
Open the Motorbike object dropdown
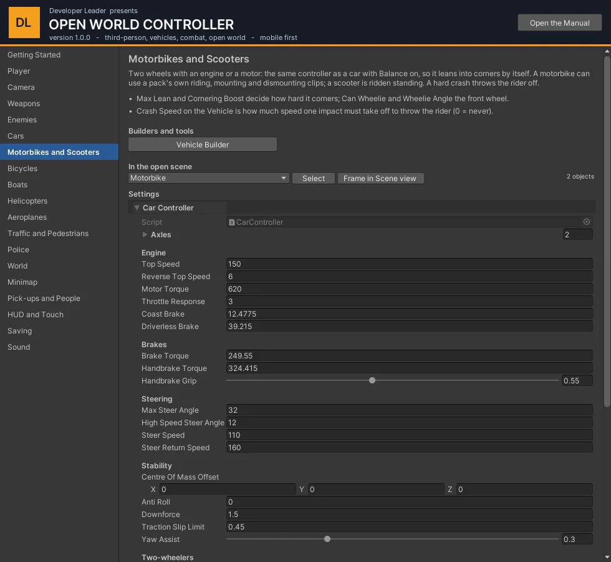click(x=209, y=178)
